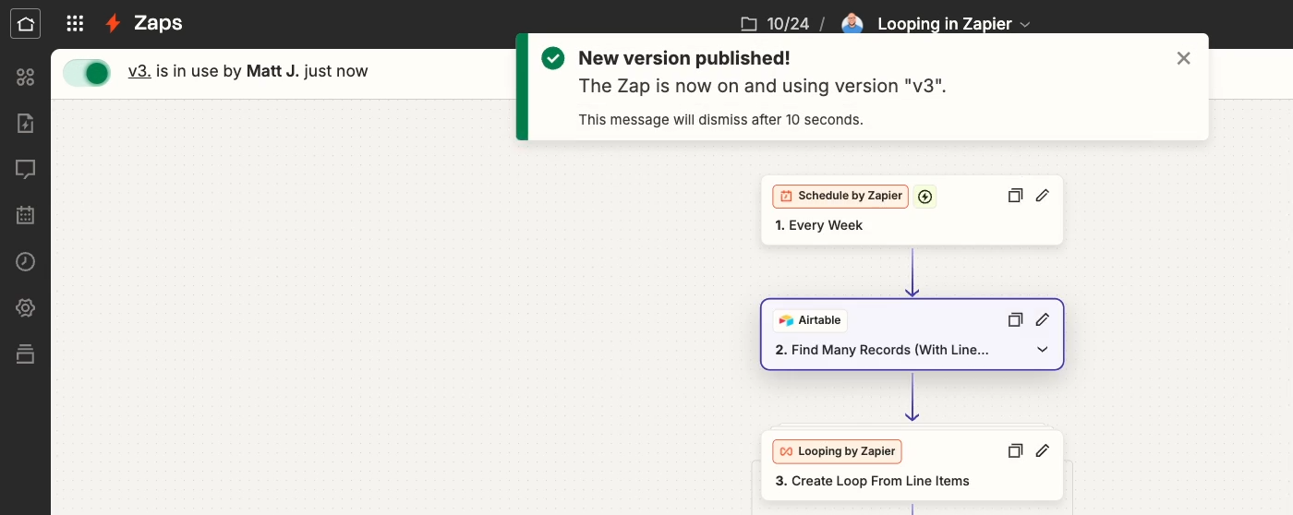1293x515 pixels.
Task: Click the orange Zaps lightning bolt icon
Action: [x=113, y=24]
